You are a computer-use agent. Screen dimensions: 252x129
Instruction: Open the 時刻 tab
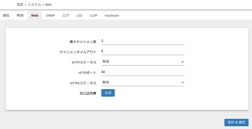pyautogui.click(x=20, y=15)
